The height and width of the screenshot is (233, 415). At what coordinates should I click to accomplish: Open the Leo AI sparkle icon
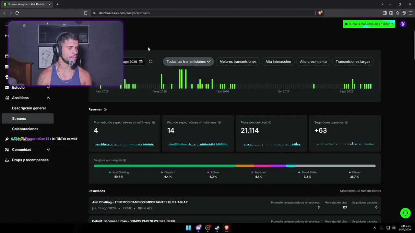click(397, 13)
